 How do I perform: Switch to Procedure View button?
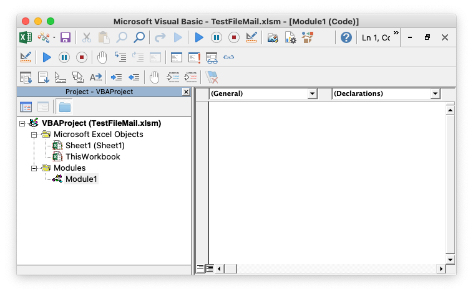point(200,268)
